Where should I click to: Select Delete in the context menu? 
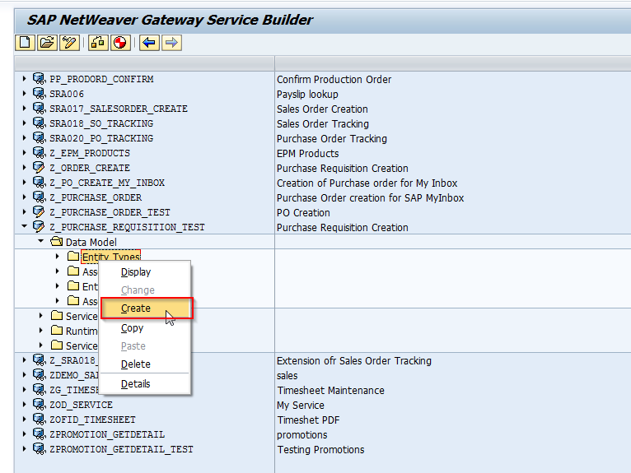136,364
